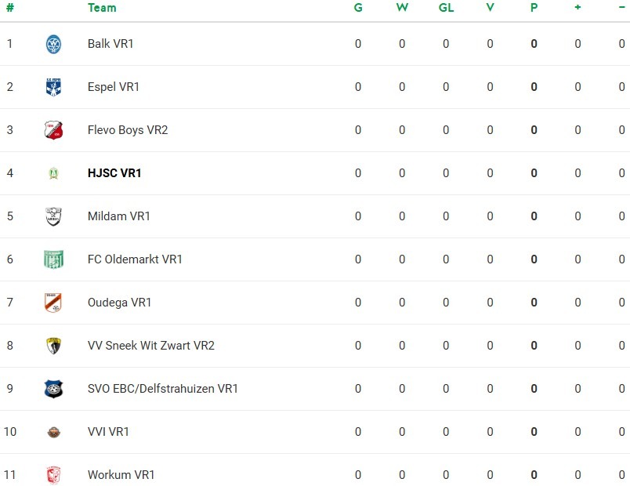630x486 pixels.
Task: Click the GL column header
Action: coord(446,8)
